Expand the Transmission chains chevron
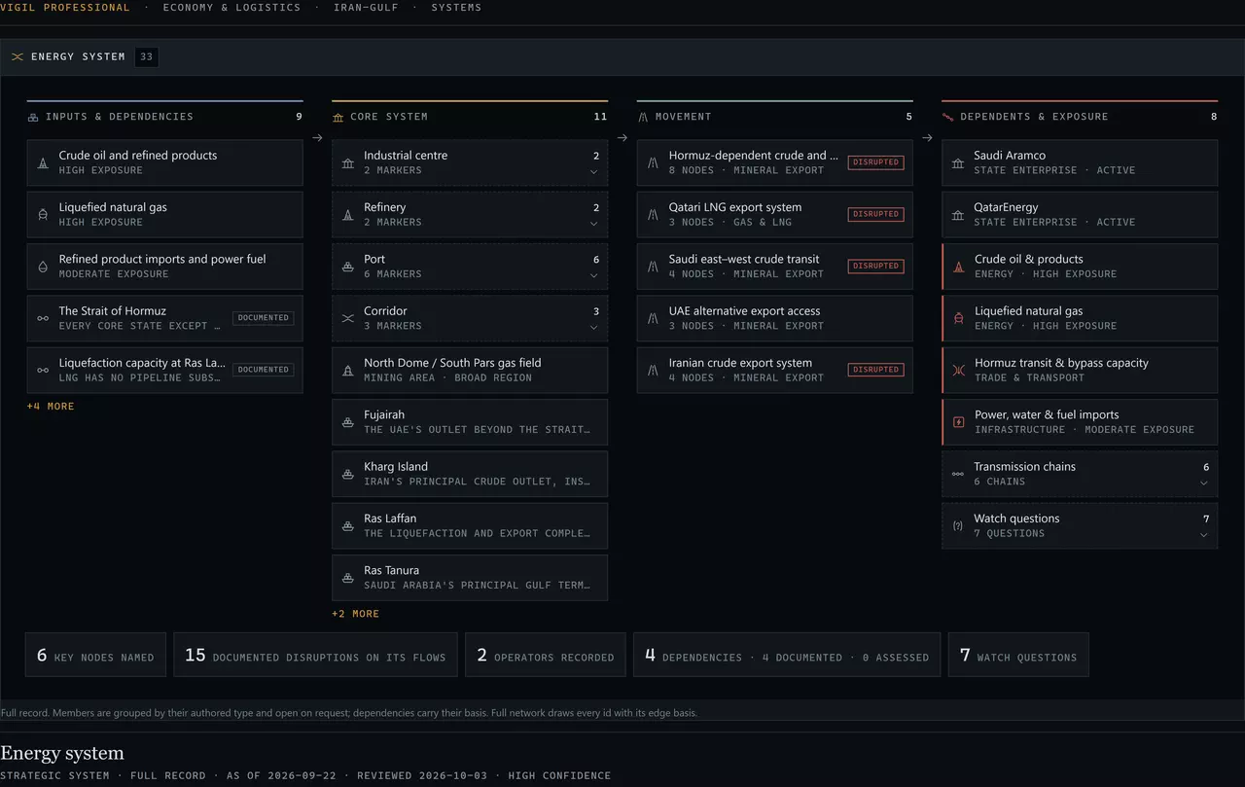Viewport: 1245px width, 787px height. pos(1204,483)
